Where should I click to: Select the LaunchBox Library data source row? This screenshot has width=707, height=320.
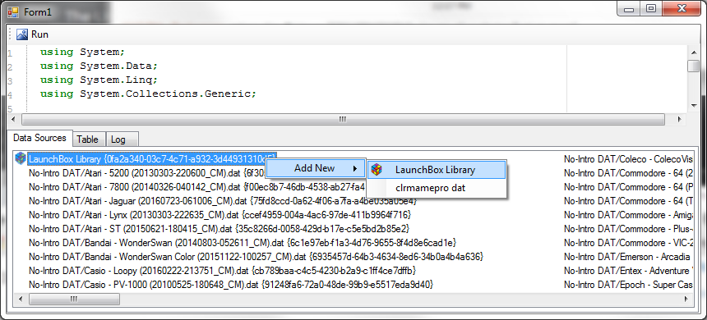click(x=152, y=158)
